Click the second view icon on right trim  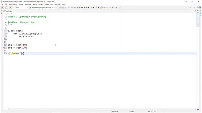pyautogui.click(x=201, y=15)
